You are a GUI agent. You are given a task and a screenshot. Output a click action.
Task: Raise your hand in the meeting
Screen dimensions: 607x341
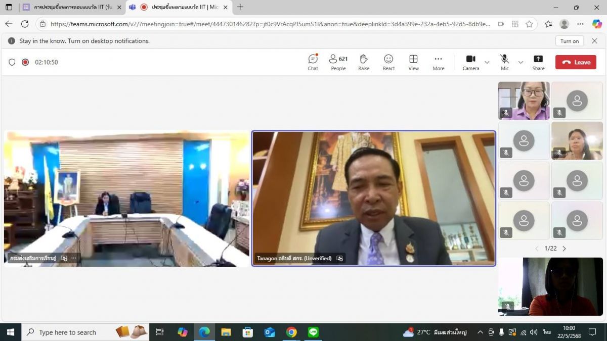pyautogui.click(x=364, y=62)
